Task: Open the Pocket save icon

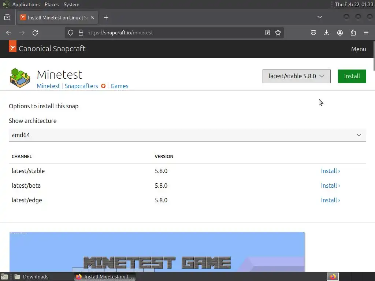Action: [313, 33]
